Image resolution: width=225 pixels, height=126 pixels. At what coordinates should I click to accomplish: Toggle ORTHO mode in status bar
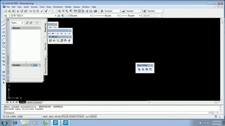58,117
